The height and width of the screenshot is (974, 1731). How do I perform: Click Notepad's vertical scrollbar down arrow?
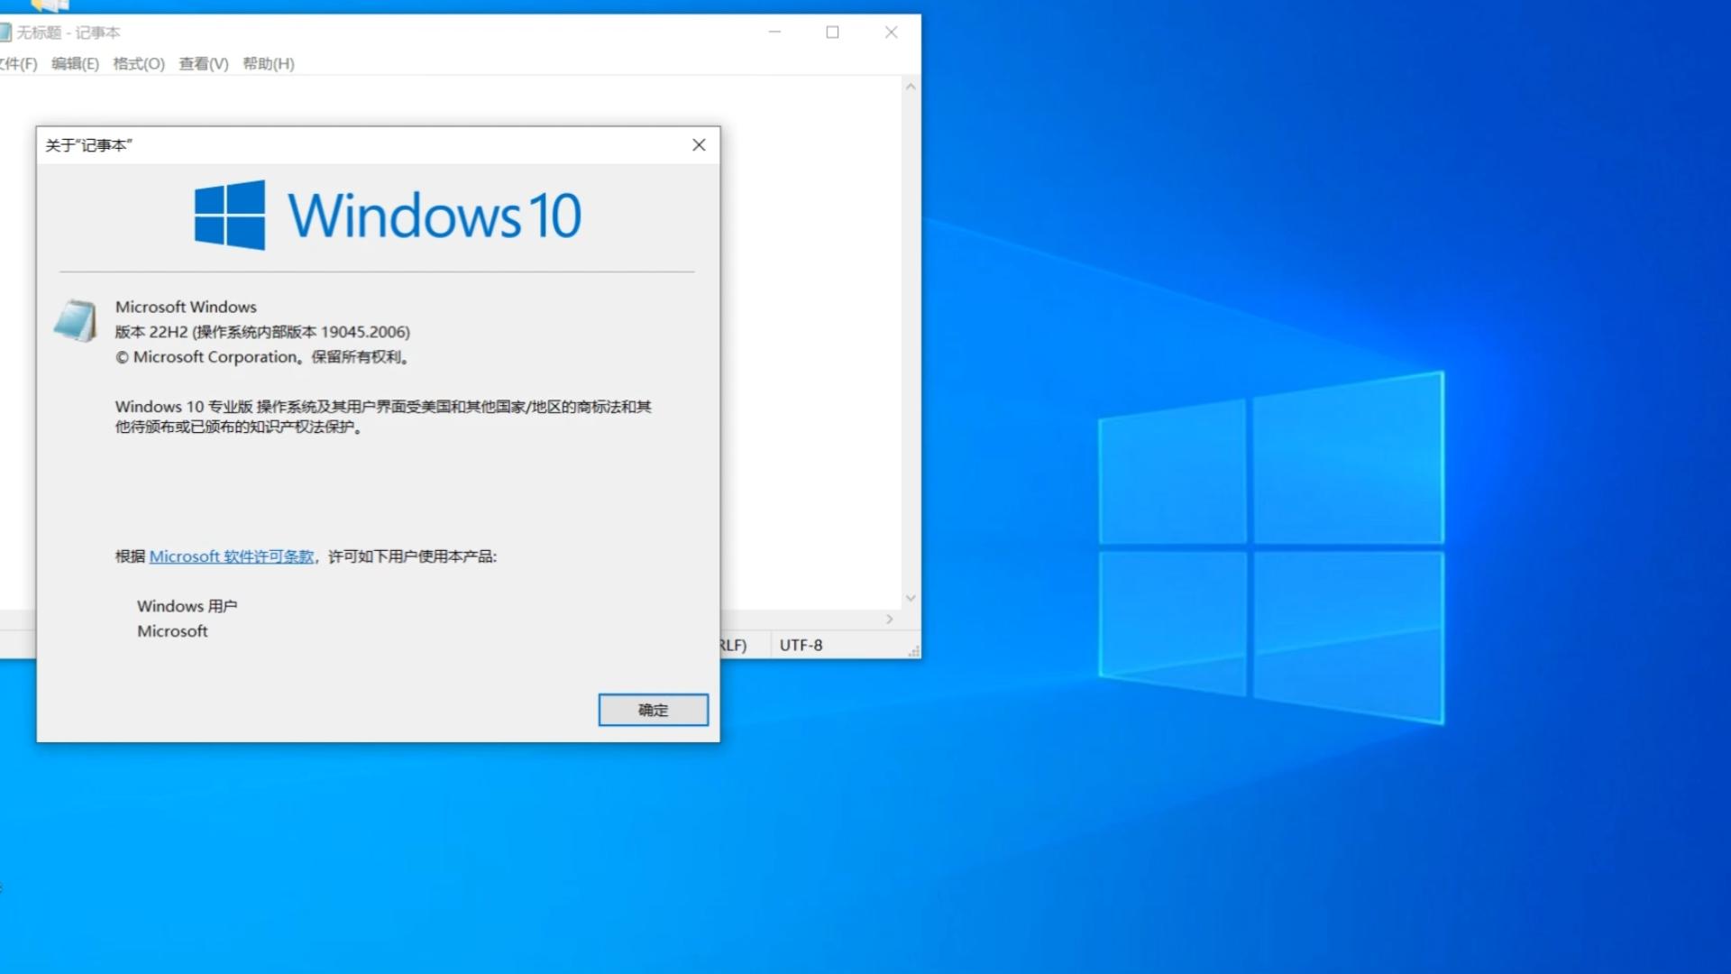(x=911, y=598)
